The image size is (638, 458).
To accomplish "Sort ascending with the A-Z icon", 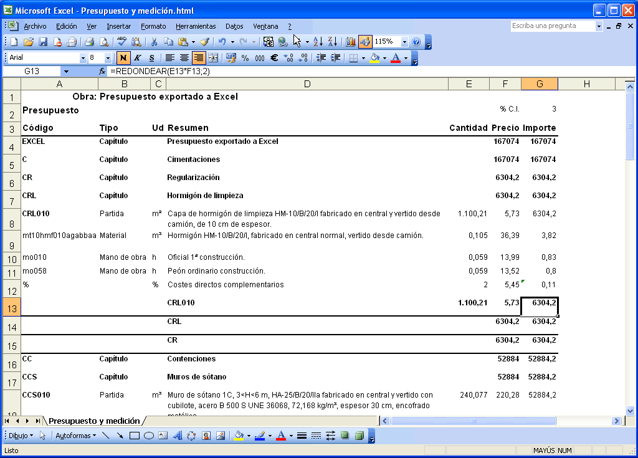I will coord(318,42).
